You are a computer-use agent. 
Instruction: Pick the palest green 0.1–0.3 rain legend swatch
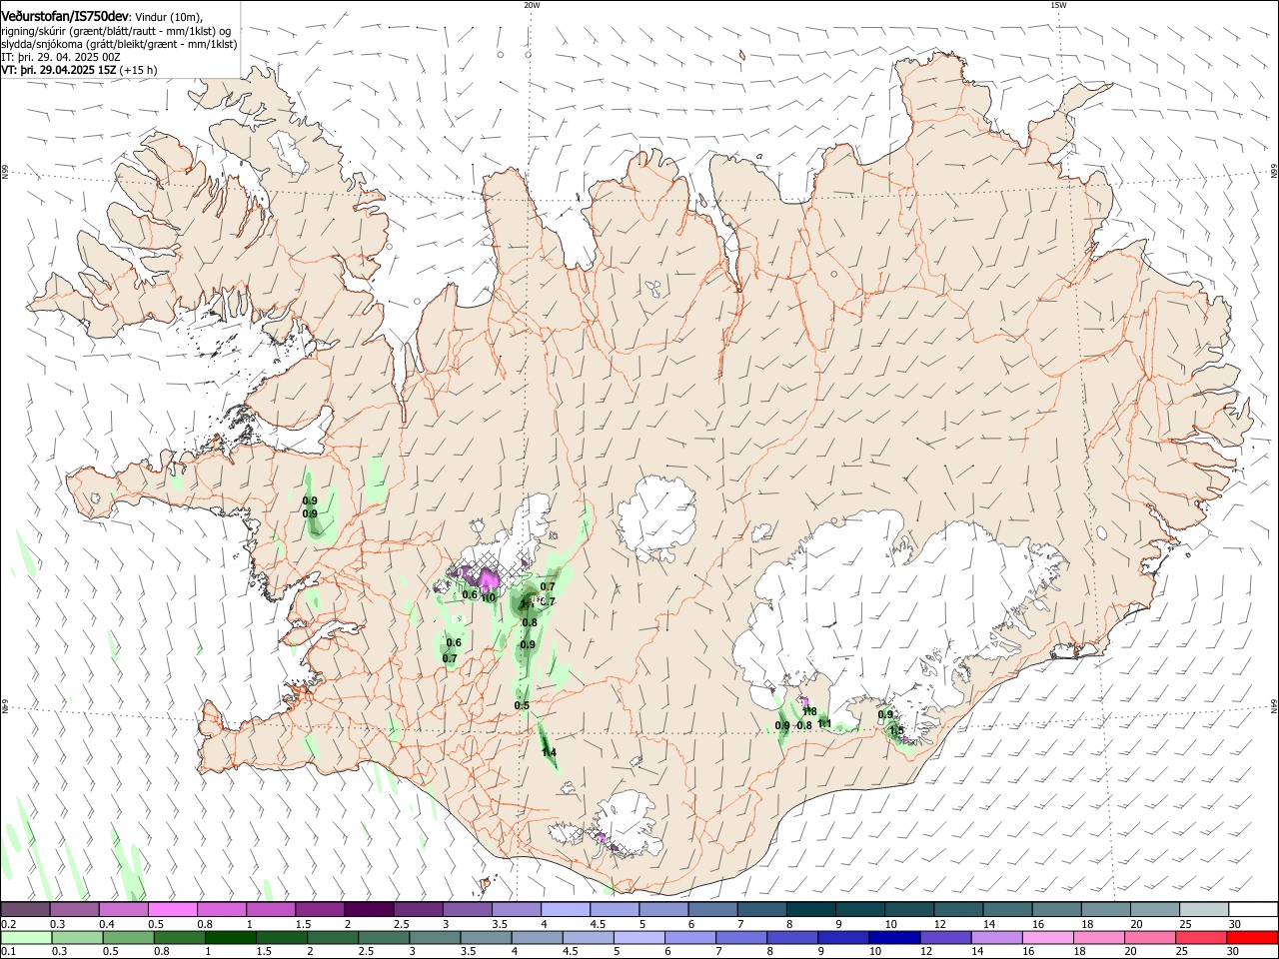click(x=26, y=937)
